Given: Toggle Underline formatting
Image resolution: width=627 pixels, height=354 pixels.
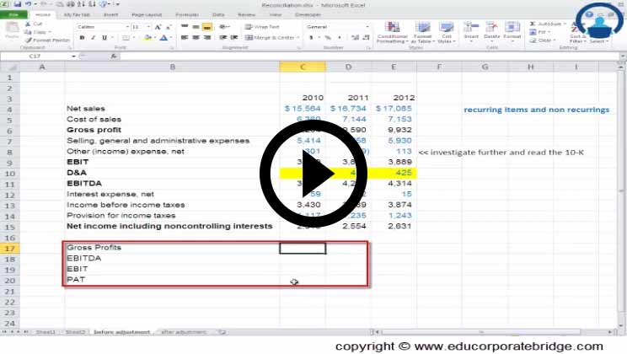Looking at the screenshot, I should pyautogui.click(x=104, y=38).
